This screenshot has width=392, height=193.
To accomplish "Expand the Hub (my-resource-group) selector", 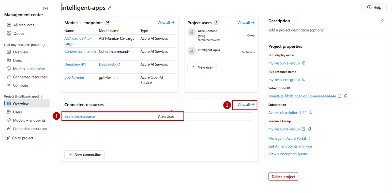I will pyautogui.click(x=43, y=45).
